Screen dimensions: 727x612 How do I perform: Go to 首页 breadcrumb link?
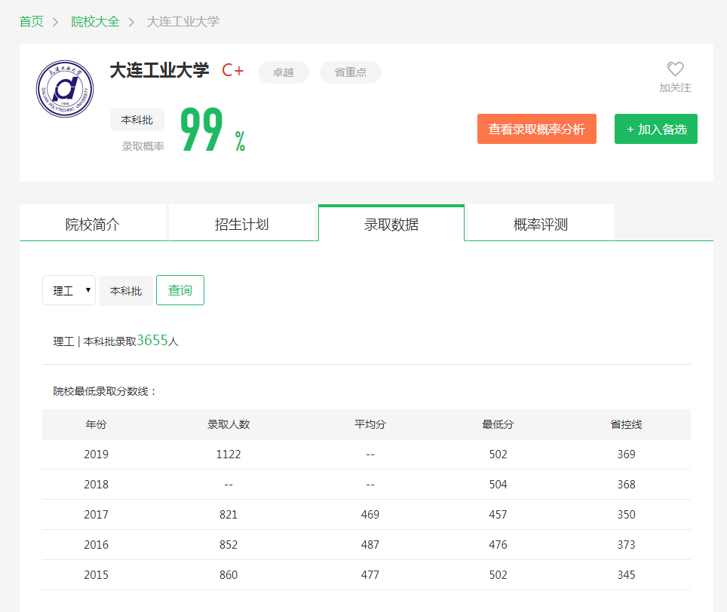32,21
